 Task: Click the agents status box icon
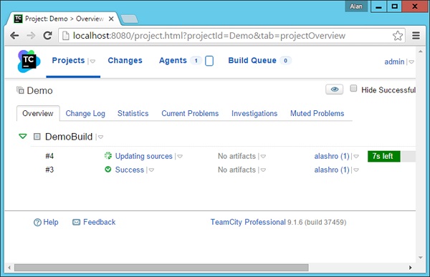[209, 61]
